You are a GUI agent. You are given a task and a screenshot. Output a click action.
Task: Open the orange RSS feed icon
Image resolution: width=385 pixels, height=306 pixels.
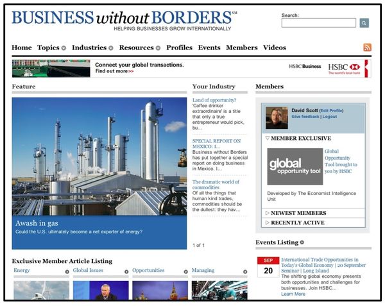pos(367,47)
